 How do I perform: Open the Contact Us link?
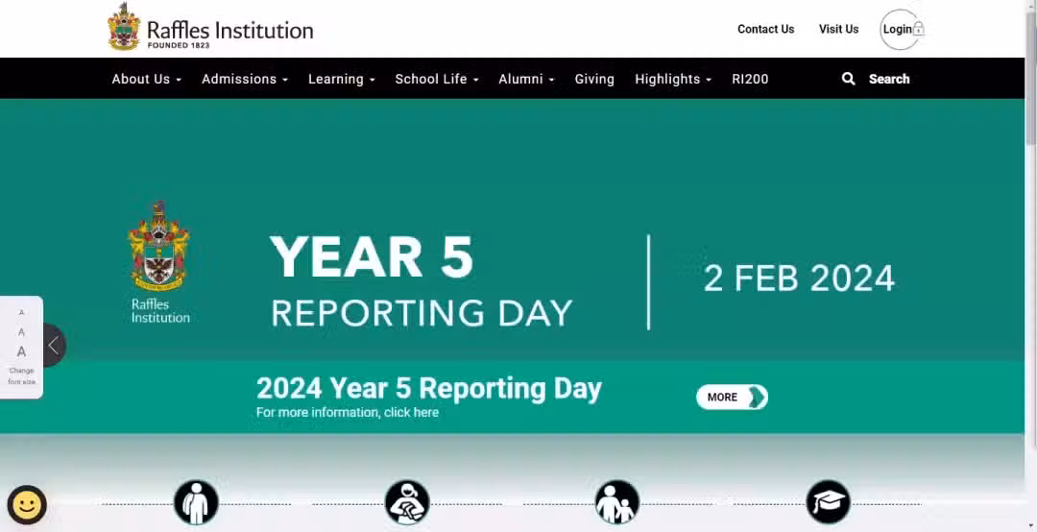(x=766, y=29)
